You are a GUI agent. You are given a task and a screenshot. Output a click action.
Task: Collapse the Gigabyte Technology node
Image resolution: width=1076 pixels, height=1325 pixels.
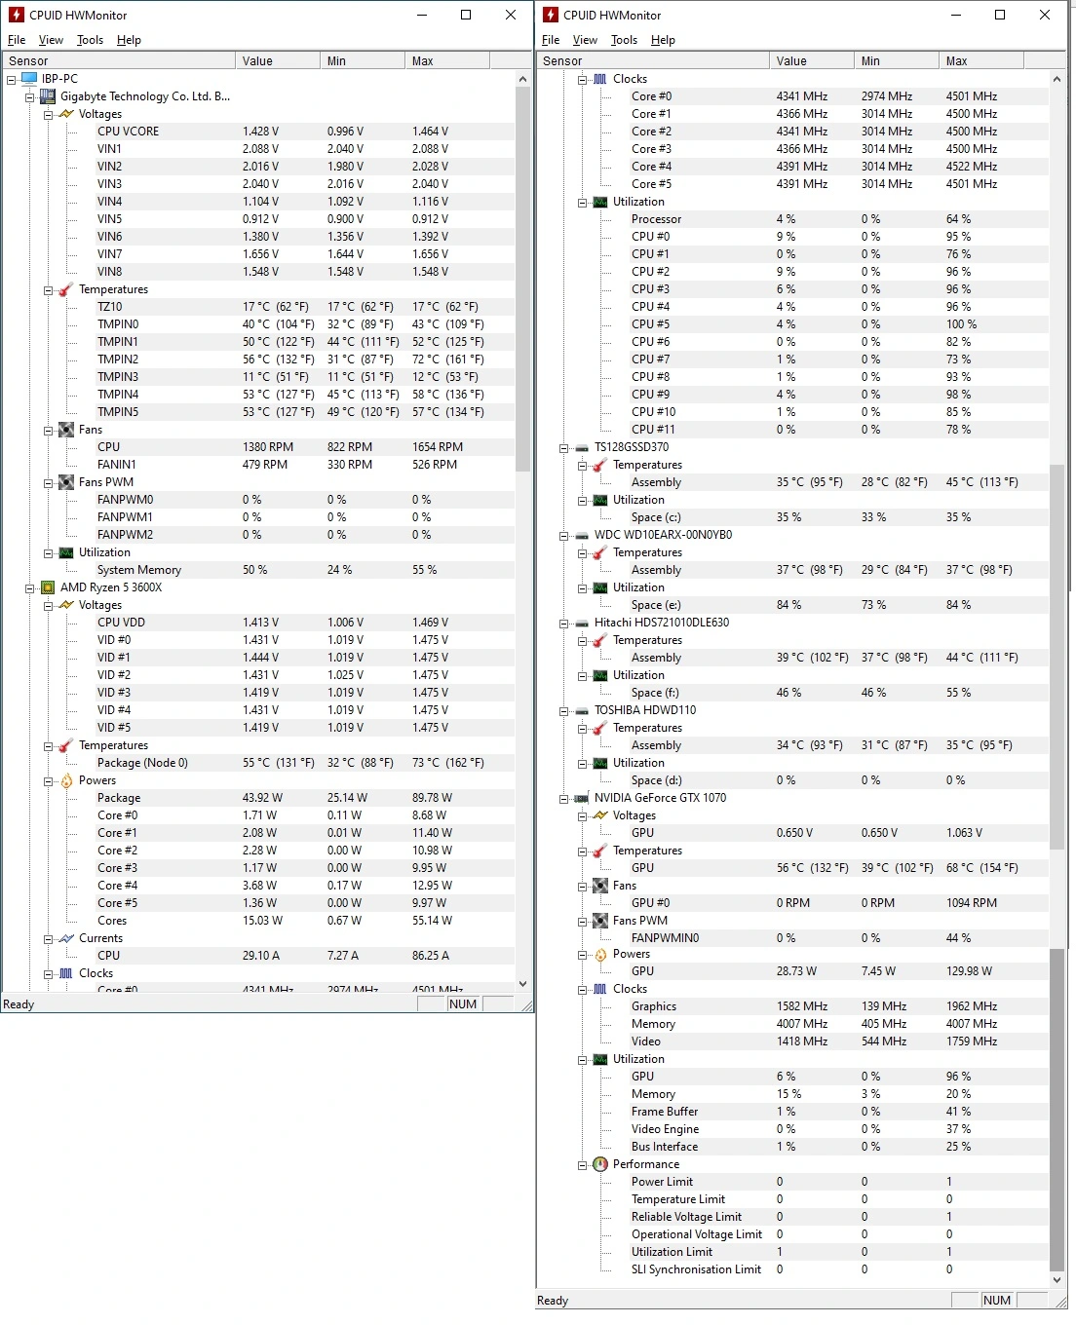[30, 96]
